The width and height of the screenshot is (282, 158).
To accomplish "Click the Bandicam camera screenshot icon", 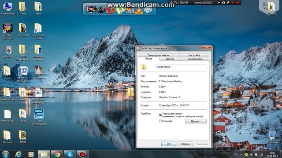I will (223, 3).
